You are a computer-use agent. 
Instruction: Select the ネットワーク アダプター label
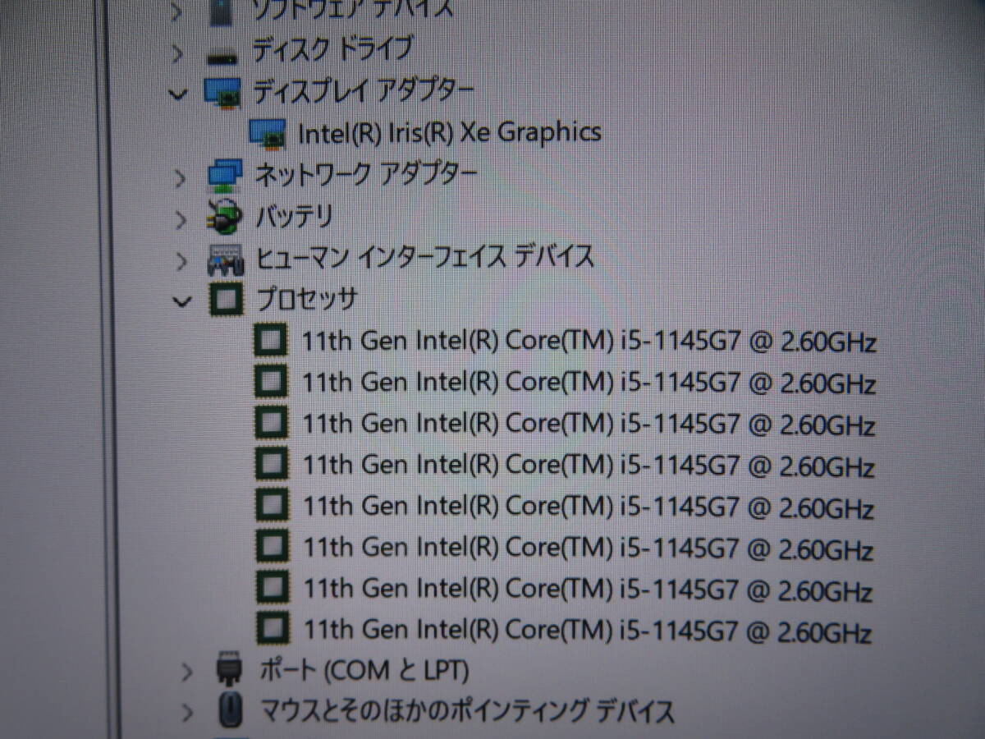click(366, 174)
